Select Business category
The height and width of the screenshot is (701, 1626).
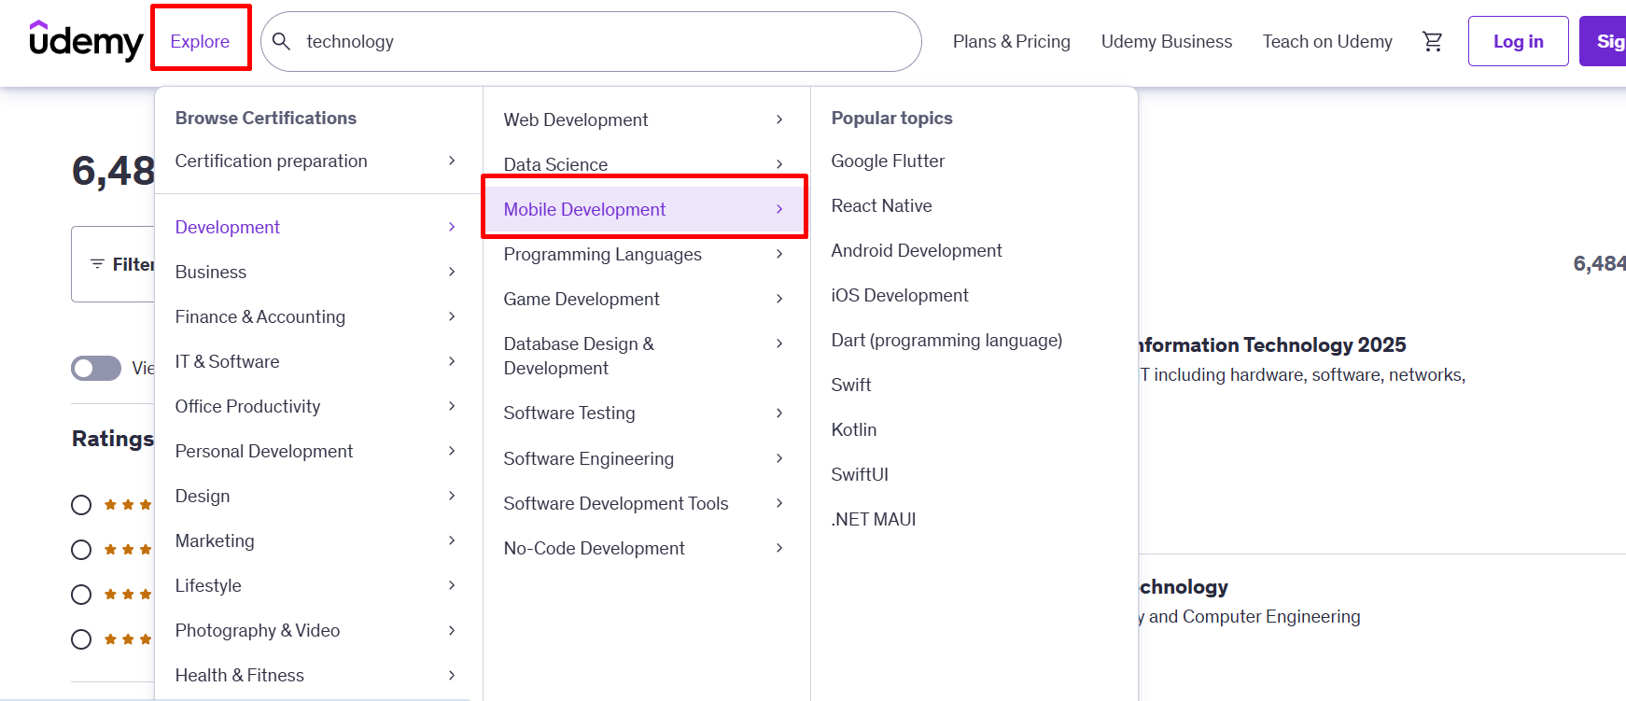pyautogui.click(x=211, y=272)
